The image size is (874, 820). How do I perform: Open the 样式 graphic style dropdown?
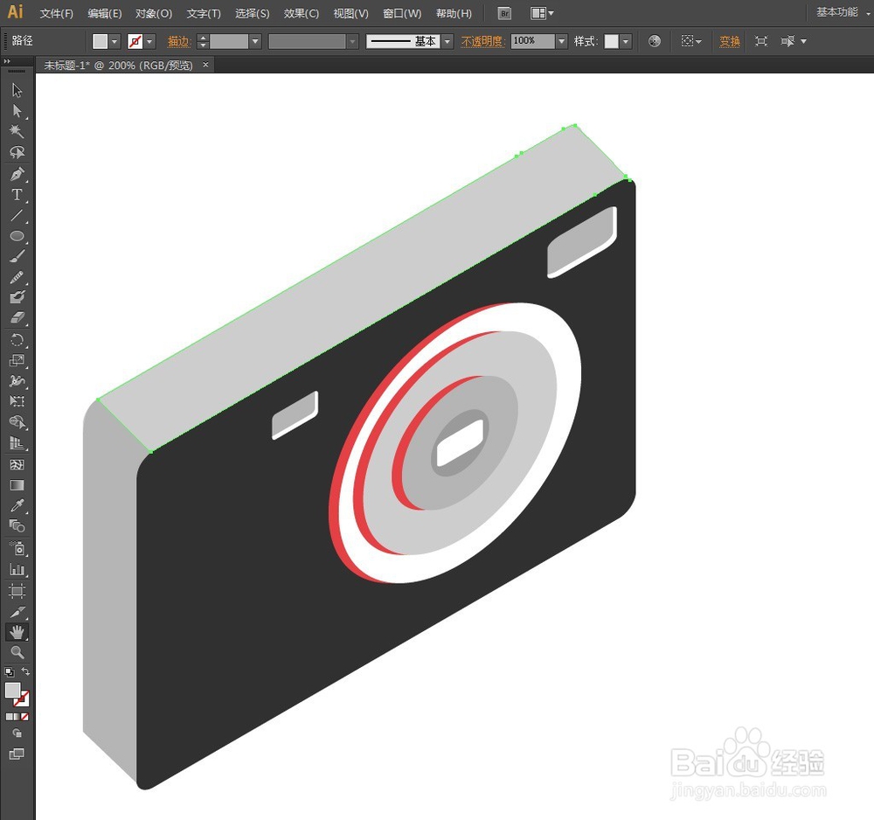click(x=626, y=41)
